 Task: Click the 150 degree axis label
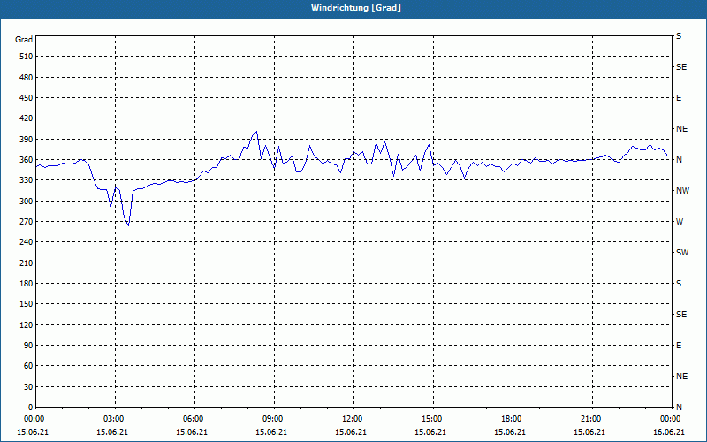coord(26,304)
